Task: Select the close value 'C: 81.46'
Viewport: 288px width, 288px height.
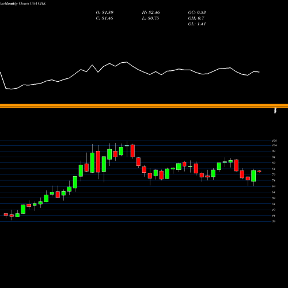Action: (104, 18)
